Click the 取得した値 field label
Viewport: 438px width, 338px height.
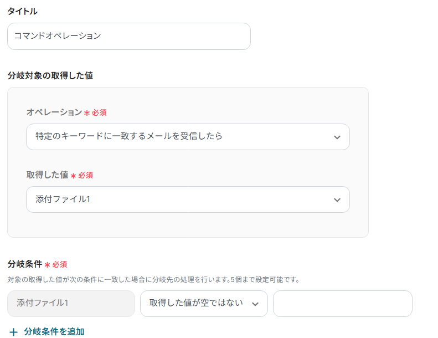47,175
